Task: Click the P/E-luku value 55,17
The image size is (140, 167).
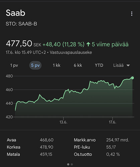Action: (111, 147)
